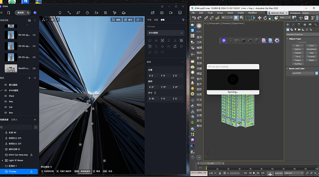Open the Lights category in Create panel
This screenshot has height=177, width=319.
295,29
